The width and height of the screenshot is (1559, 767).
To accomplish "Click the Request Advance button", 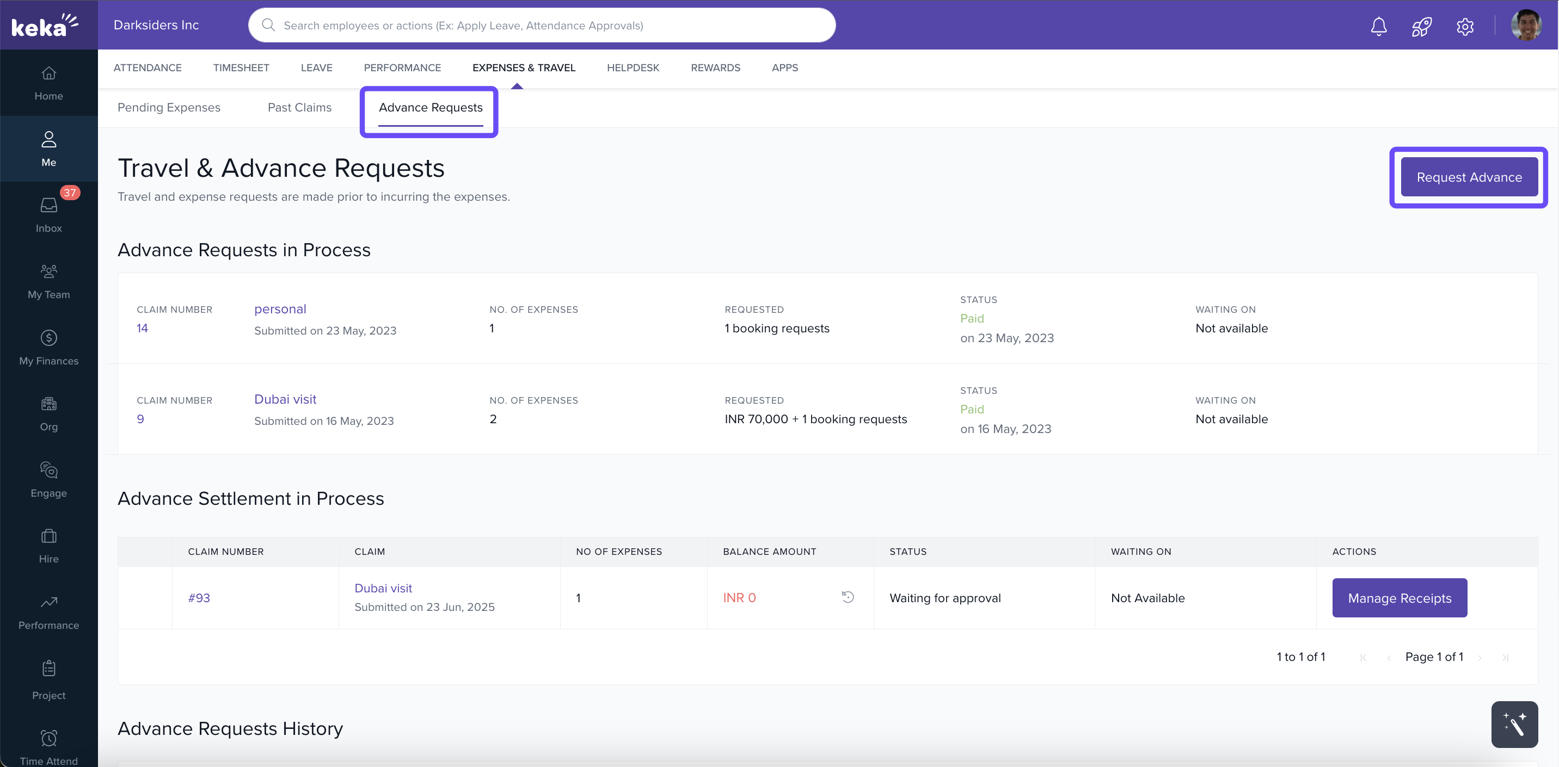I will click(1469, 177).
